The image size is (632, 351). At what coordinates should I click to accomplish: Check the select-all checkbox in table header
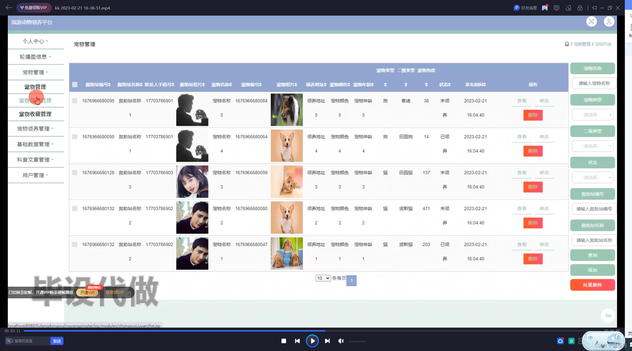(75, 84)
